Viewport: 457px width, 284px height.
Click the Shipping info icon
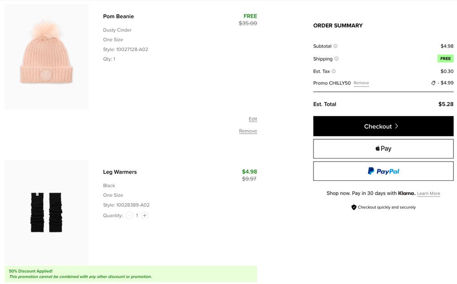(337, 59)
